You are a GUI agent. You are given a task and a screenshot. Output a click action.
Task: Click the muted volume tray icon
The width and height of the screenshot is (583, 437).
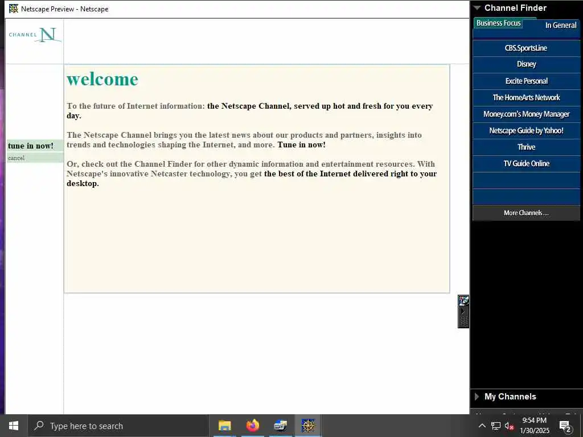pyautogui.click(x=510, y=426)
